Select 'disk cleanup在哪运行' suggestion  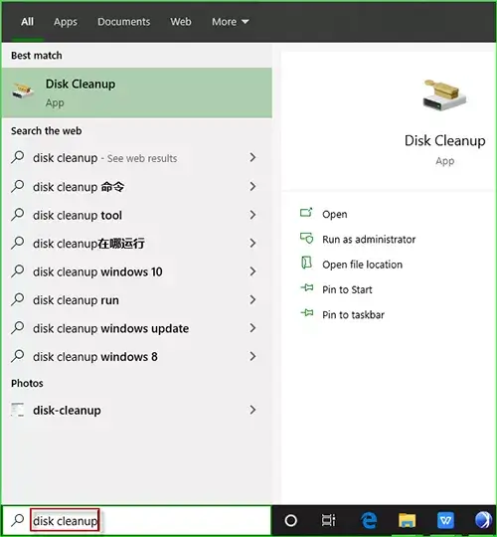137,244
